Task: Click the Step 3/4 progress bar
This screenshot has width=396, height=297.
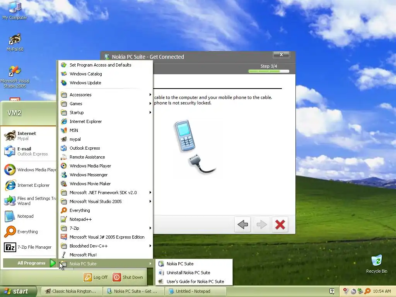Action: coord(269,71)
